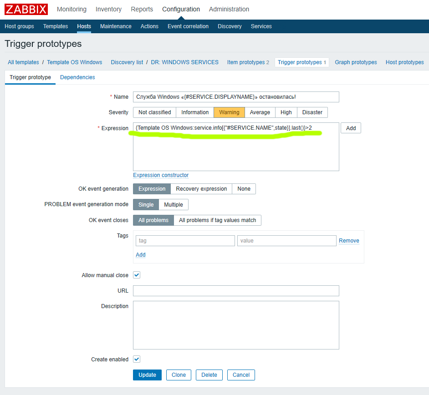Image resolution: width=429 pixels, height=395 pixels.
Task: Select Multiple PROBLEM event generation mode
Action: (174, 204)
